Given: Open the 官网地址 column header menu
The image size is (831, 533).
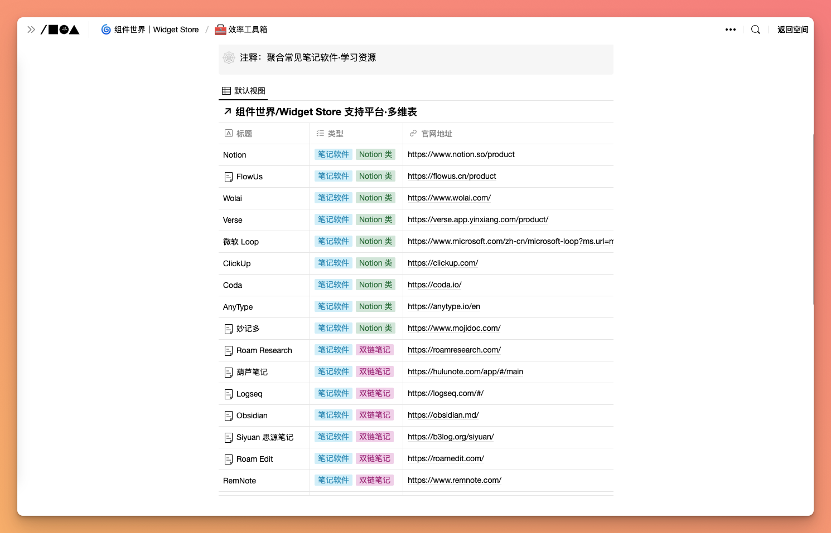Looking at the screenshot, I should coord(437,133).
